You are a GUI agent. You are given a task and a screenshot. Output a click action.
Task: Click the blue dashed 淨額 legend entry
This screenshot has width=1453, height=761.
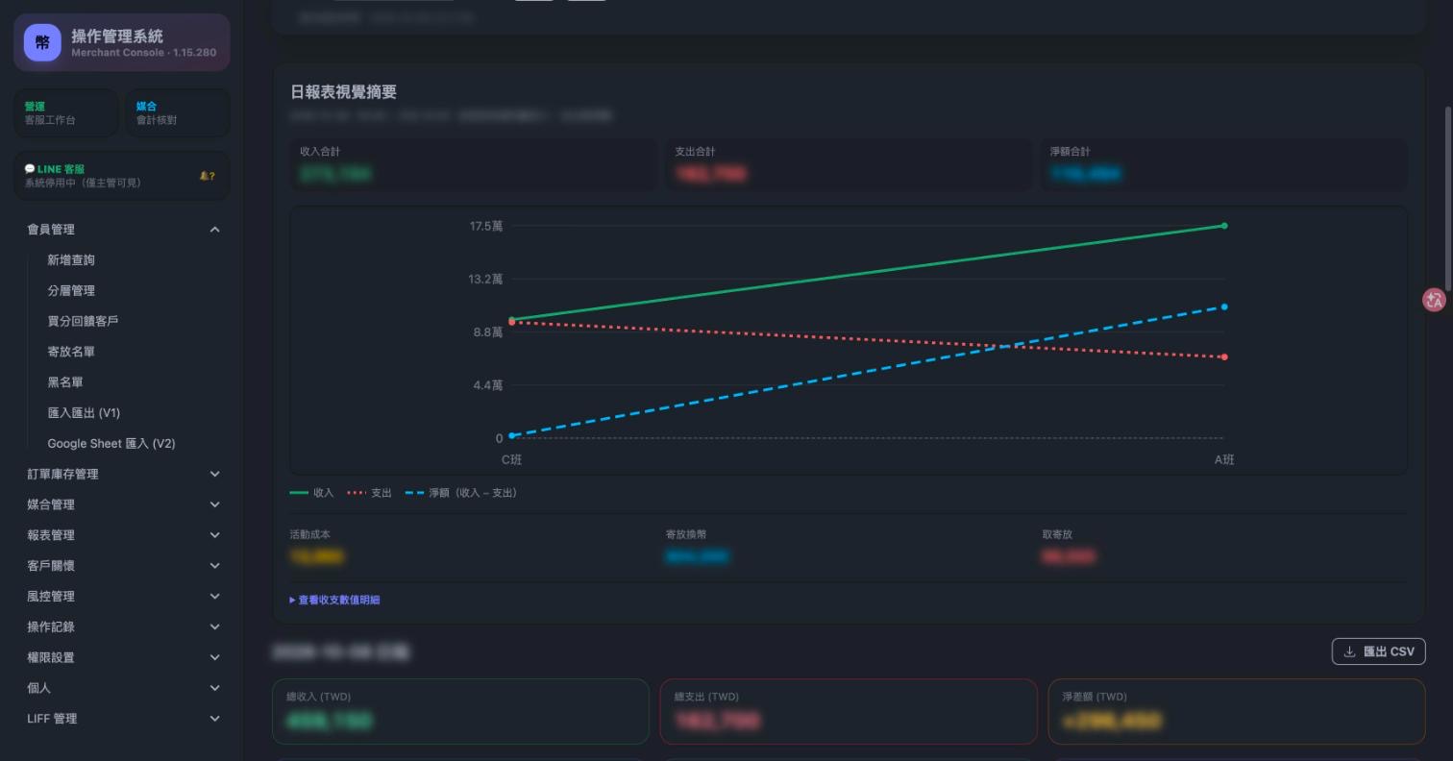461,493
